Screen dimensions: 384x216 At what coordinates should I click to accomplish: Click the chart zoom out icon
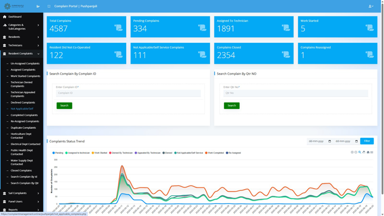click(356, 152)
